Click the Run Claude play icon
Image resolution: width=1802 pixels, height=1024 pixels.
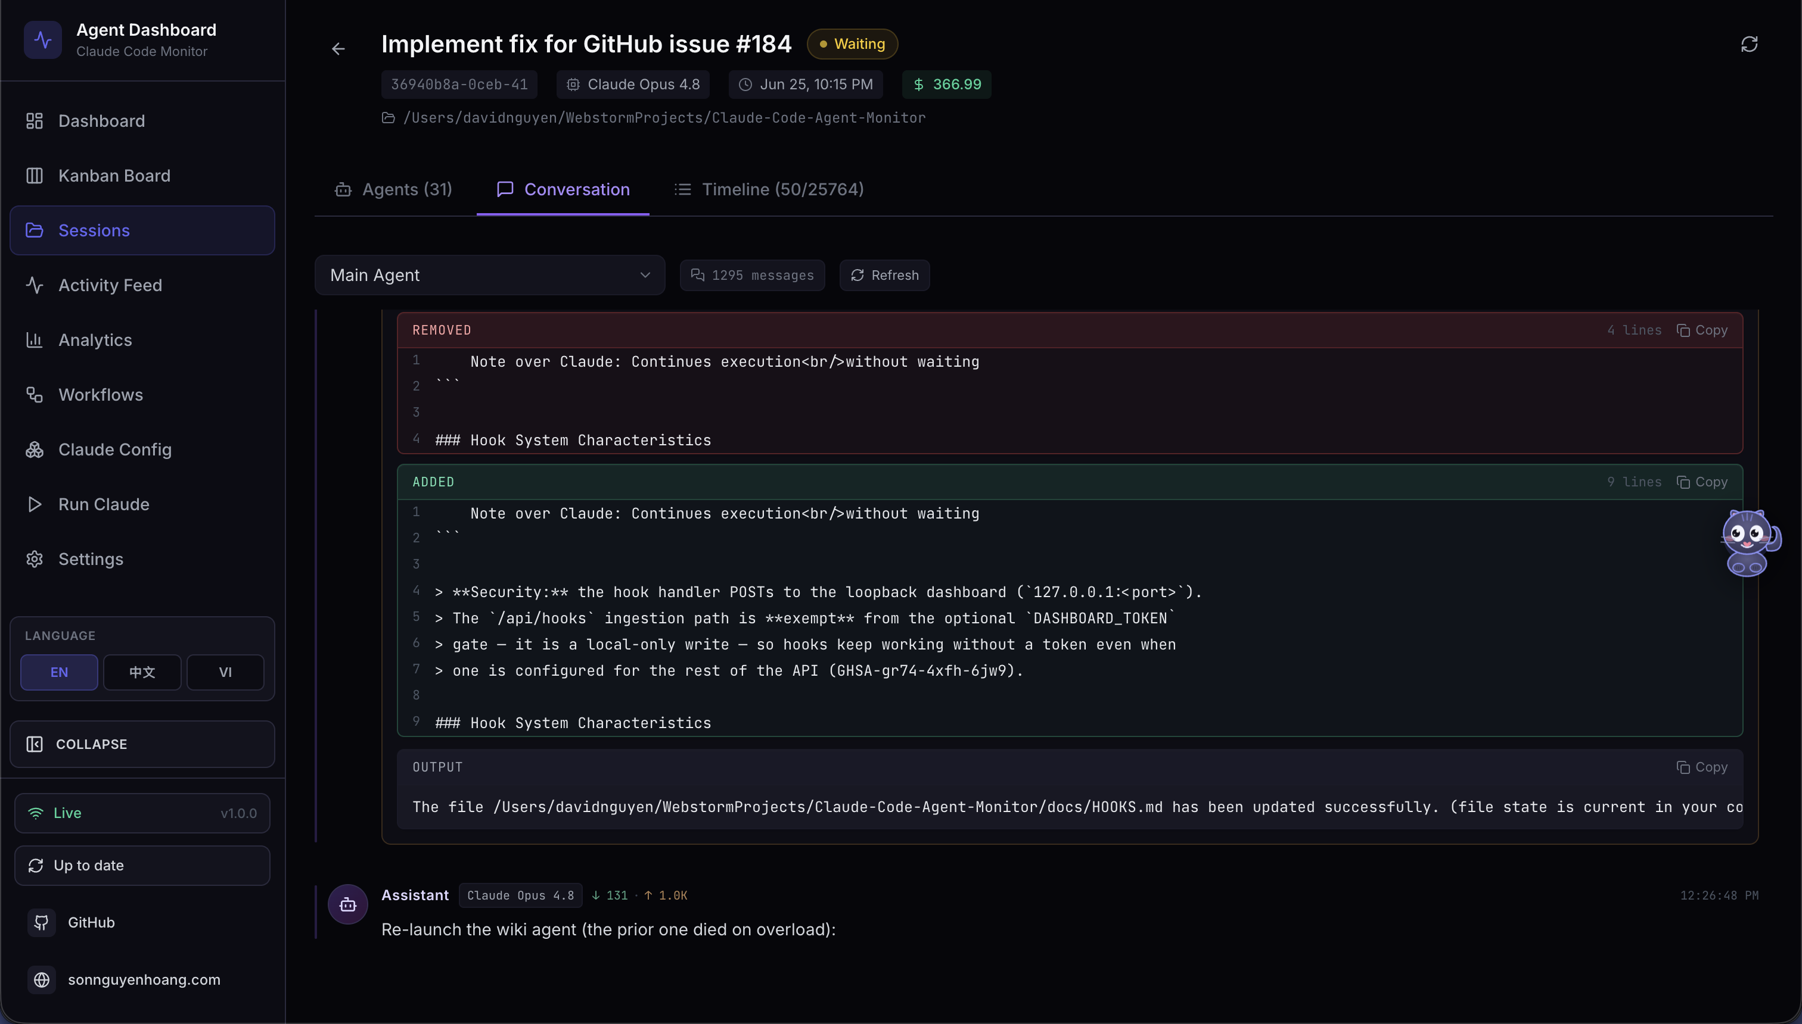(35, 505)
